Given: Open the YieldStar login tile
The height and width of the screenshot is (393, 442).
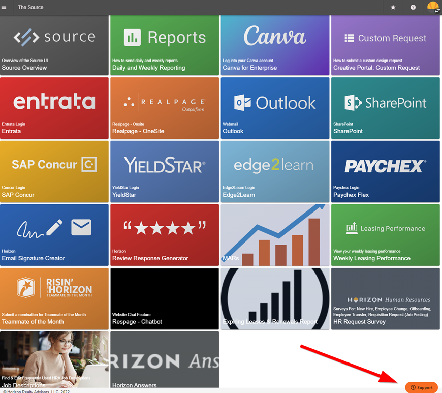Looking at the screenshot, I should 165,172.
